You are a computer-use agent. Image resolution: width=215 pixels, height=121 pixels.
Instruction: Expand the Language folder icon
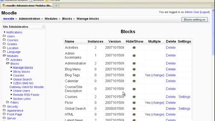[4, 52]
